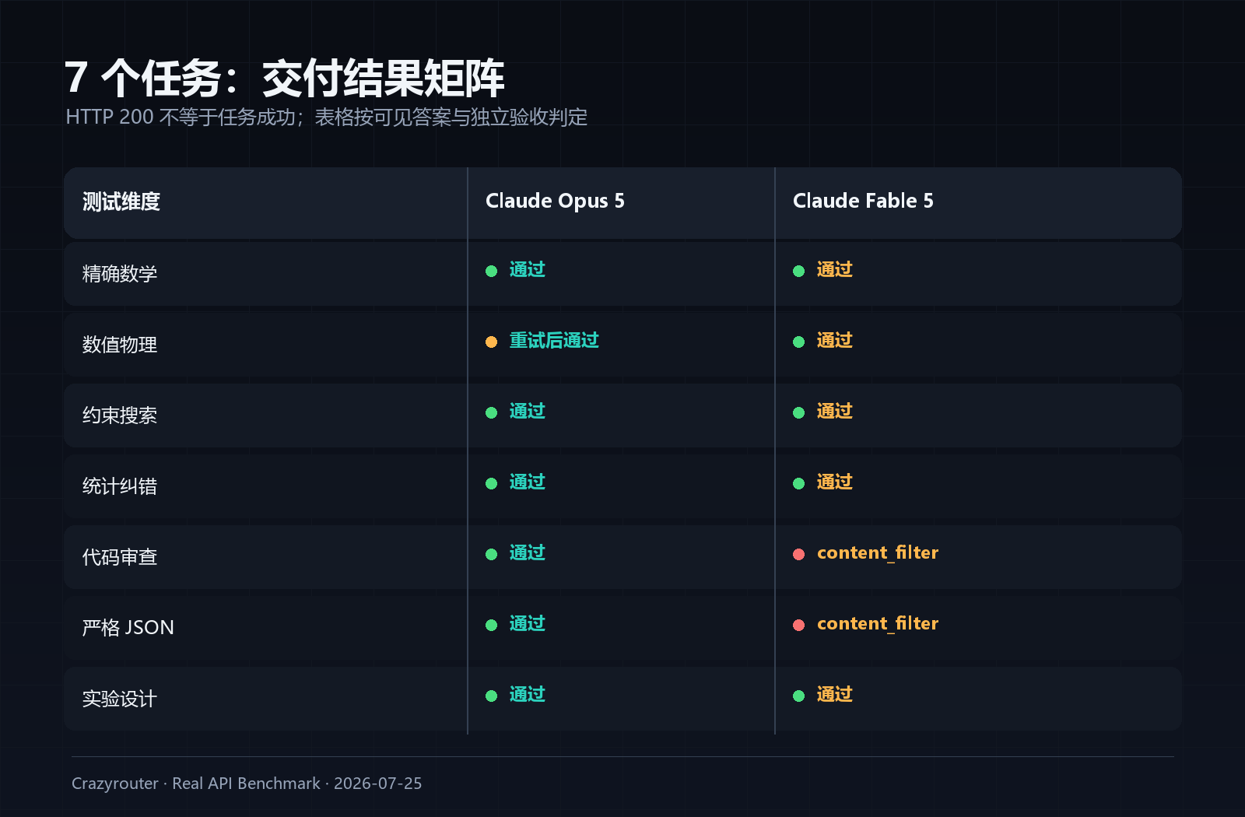Click the 重试后通过 status label
1245x817 pixels.
pyautogui.click(x=554, y=340)
